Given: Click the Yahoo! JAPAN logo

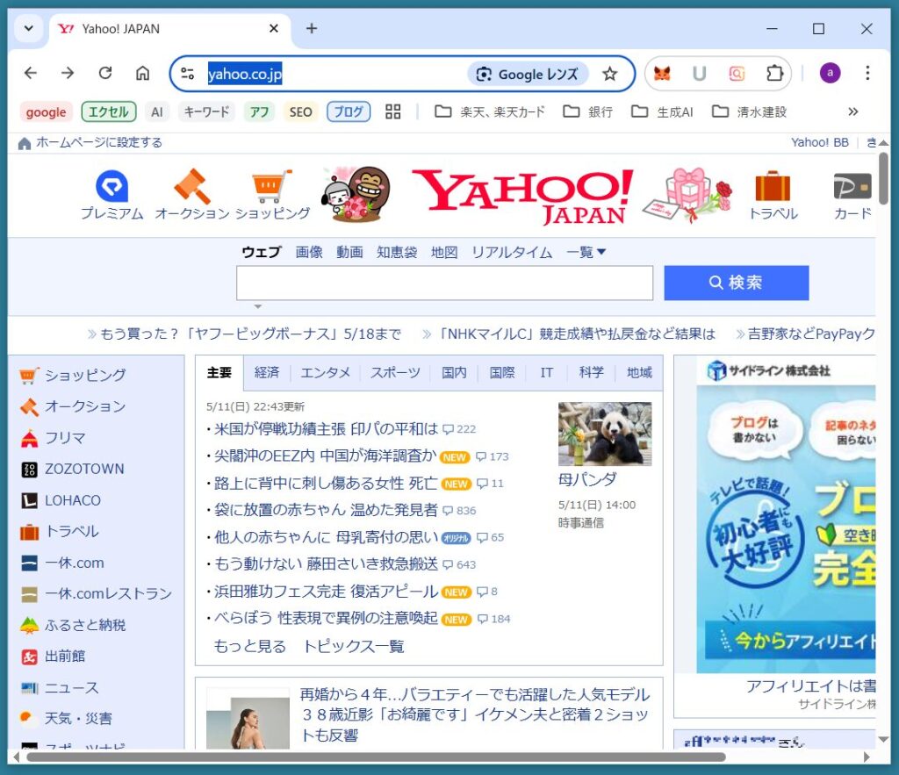Looking at the screenshot, I should click(x=521, y=196).
